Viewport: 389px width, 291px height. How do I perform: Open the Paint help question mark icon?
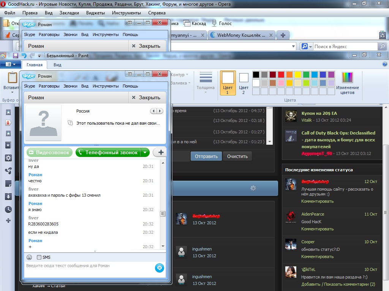coord(384,64)
